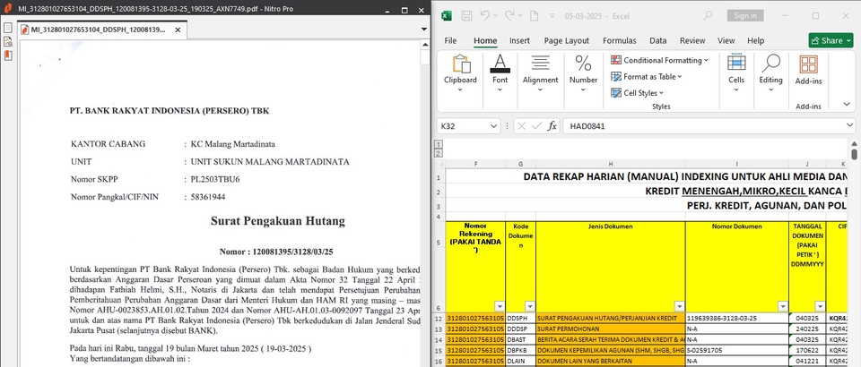Image resolution: width=861 pixels, height=367 pixels.
Task: Select the DOKUMEN LAIN YANG BERKAITAN cell
Action: click(611, 362)
